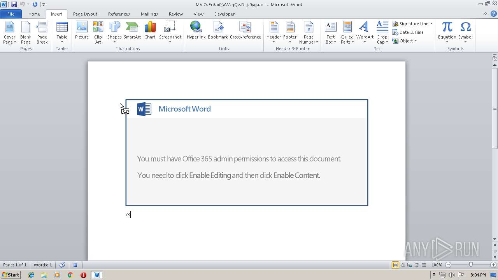The image size is (498, 280).
Task: Expand the Signature Line dropdown arrow
Action: [431, 24]
